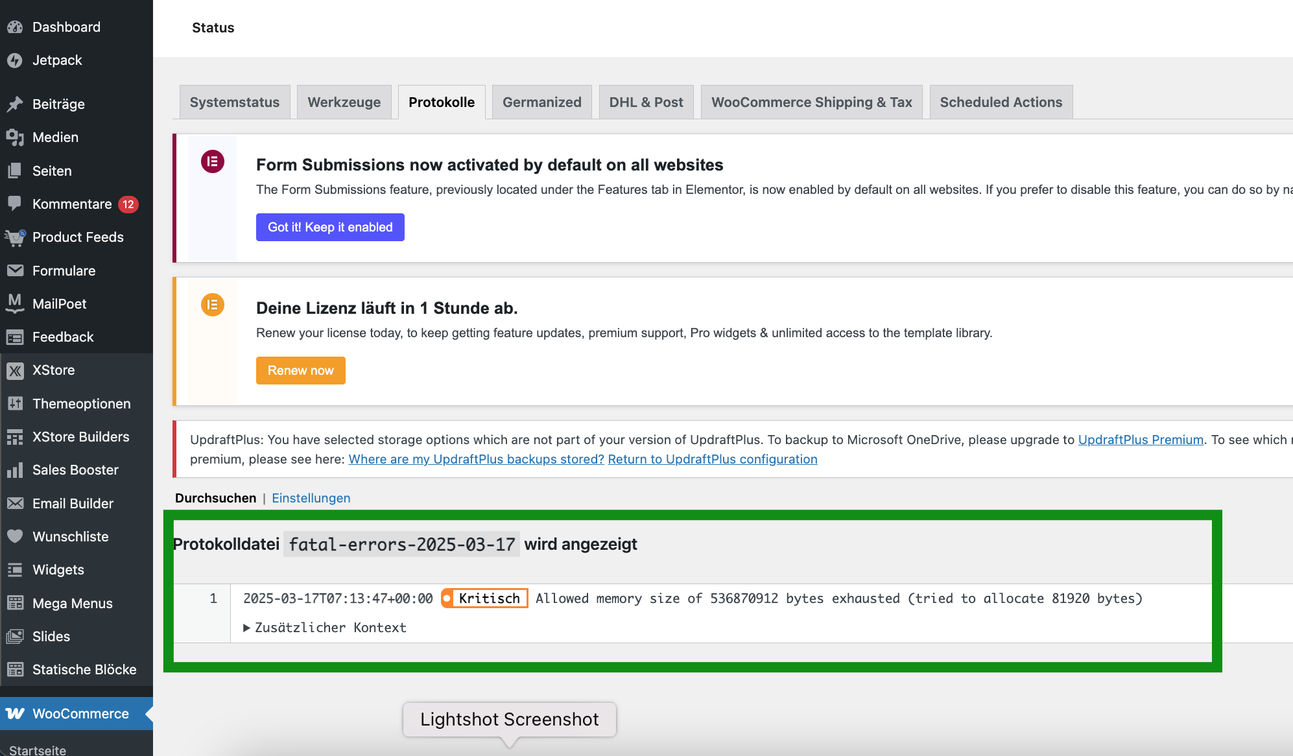Click the Slides images icon
This screenshot has width=1293, height=756.
(15, 637)
